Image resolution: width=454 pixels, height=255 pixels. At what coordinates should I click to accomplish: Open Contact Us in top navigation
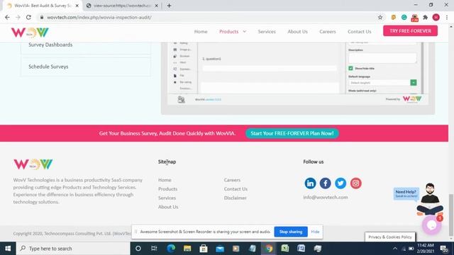click(x=360, y=31)
